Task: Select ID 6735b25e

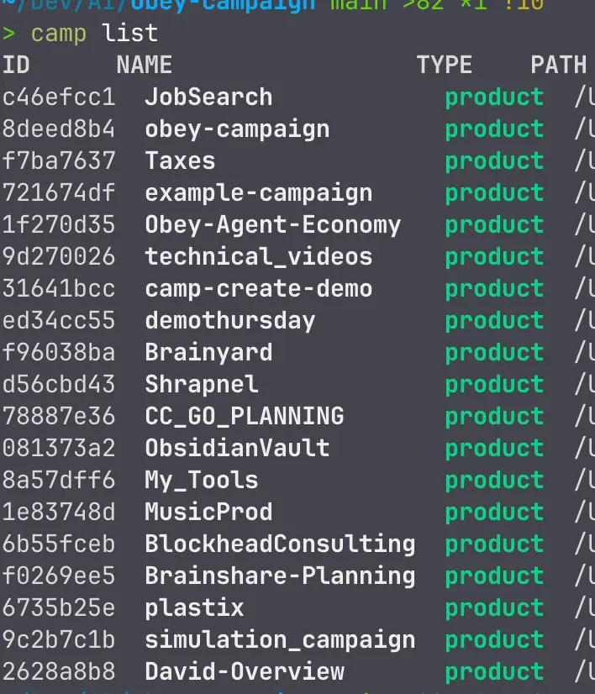Action: click(x=59, y=607)
